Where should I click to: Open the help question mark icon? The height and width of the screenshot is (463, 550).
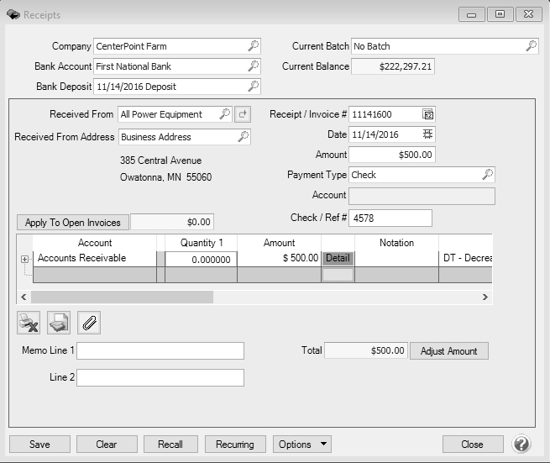521,444
